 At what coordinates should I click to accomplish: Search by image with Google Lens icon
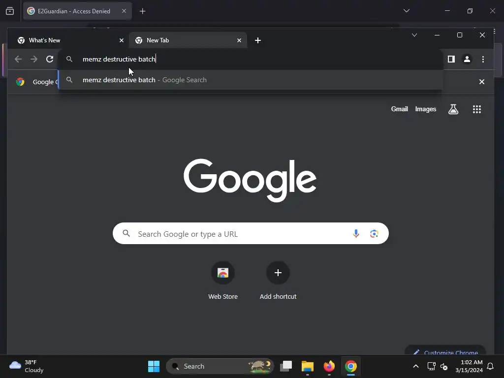click(374, 234)
